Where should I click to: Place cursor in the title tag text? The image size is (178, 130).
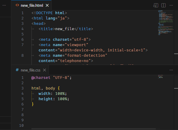(64, 29)
